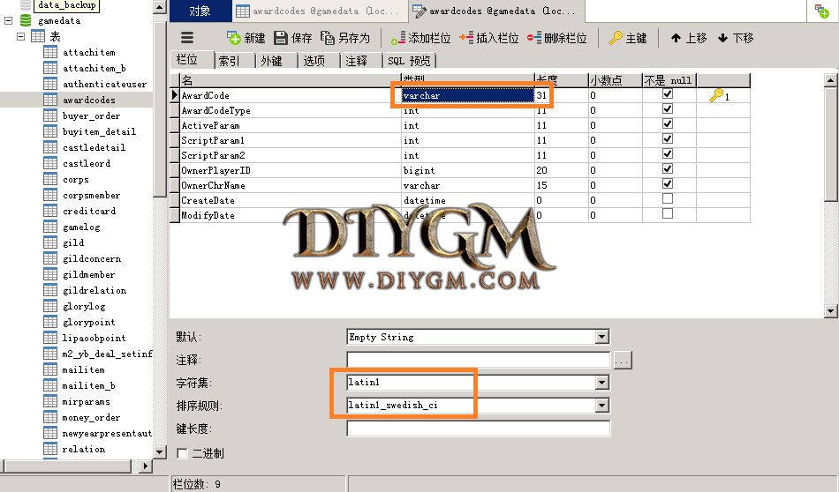Toggle not-null checkbox for OwnerPlayerID

(668, 168)
